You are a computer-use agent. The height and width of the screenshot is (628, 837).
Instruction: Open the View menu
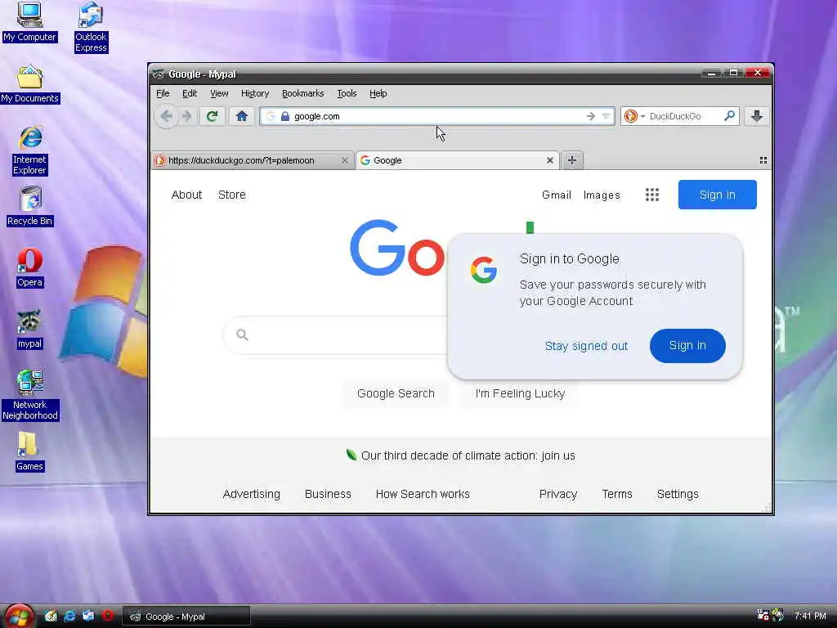[219, 93]
